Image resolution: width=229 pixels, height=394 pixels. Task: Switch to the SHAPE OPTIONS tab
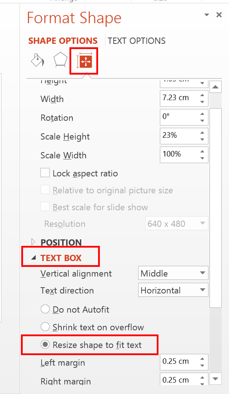click(63, 41)
